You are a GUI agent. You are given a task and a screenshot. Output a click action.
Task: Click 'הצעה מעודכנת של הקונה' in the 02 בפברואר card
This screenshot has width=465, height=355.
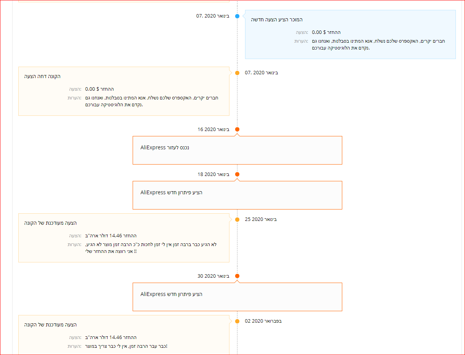pyautogui.click(x=50, y=325)
